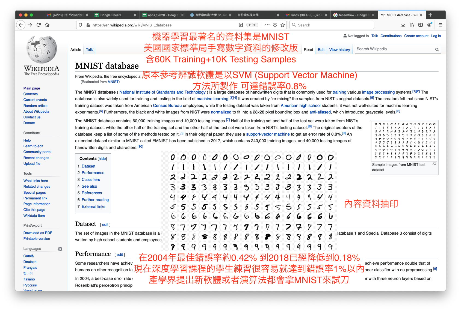Click the Log in link

[x=436, y=36]
